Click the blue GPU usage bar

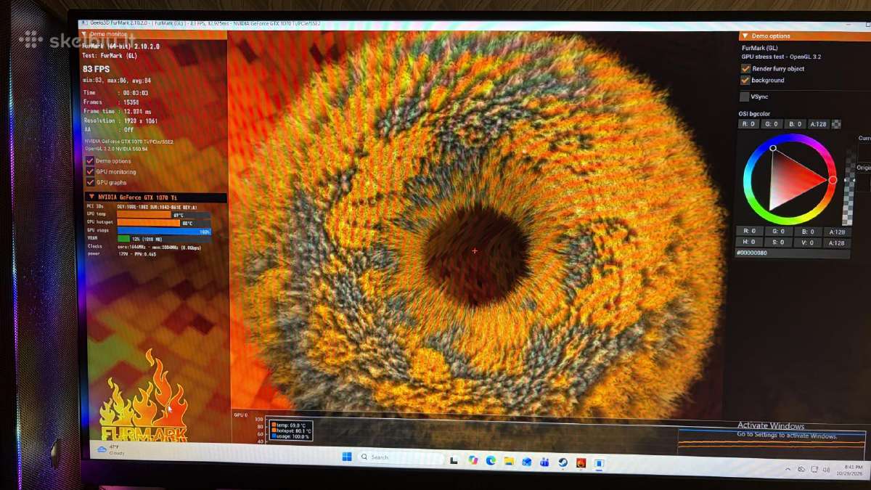tap(164, 231)
